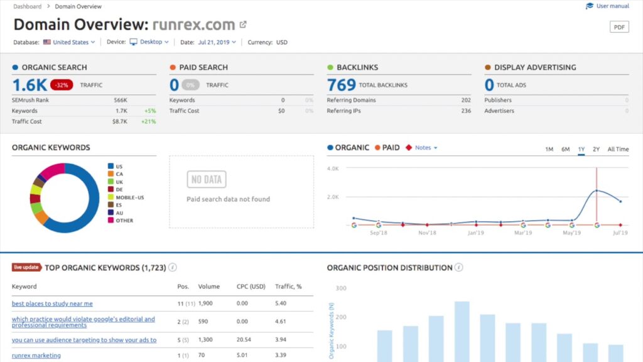This screenshot has height=362, width=643.
Task: Click the PDF export button
Action: coord(619,27)
